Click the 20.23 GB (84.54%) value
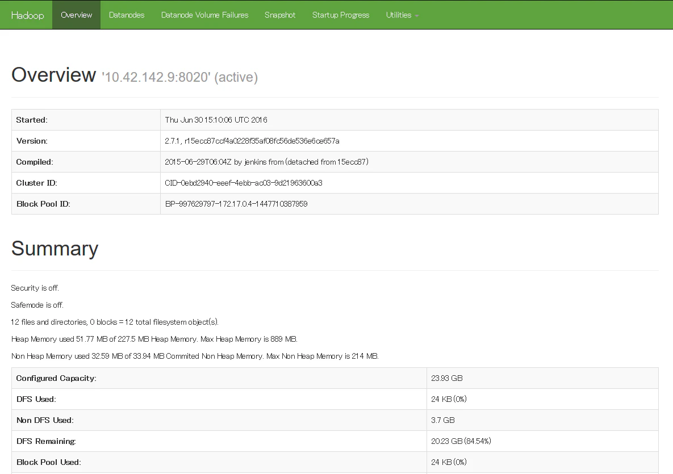Viewport: 673px width, 474px height. click(461, 442)
